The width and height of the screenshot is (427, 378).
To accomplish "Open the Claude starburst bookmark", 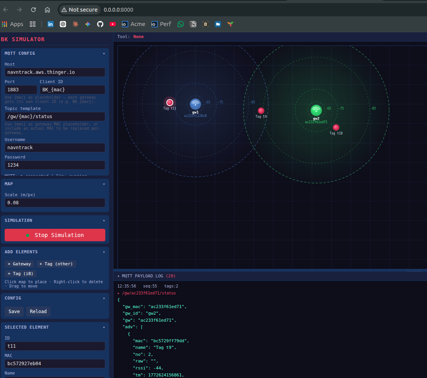I will pyautogui.click(x=75, y=24).
